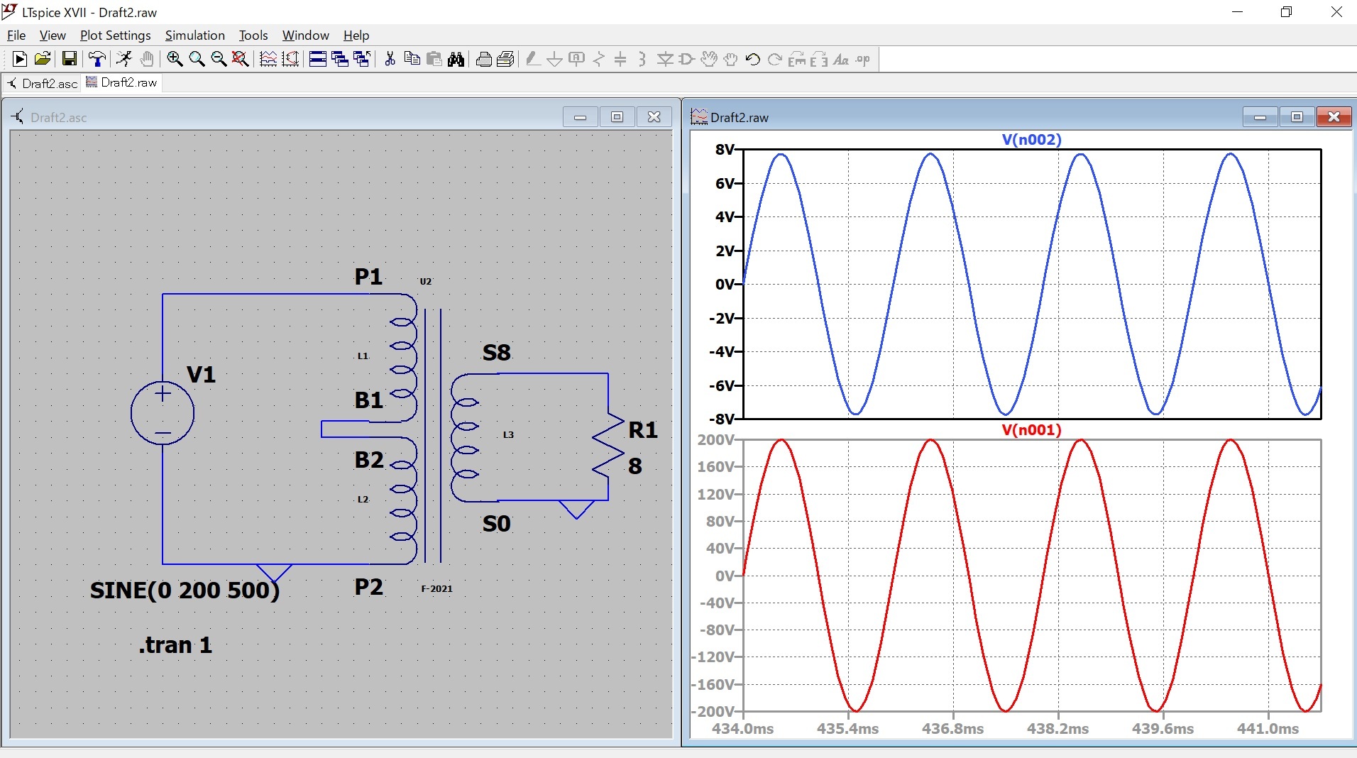Viewport: 1357px width, 758px height.
Task: Run the simulation with the running man icon
Action: (x=124, y=60)
